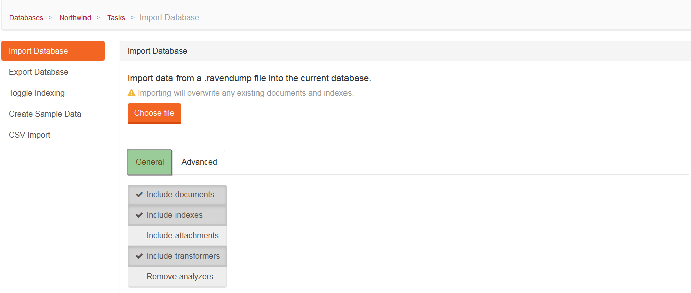Open Tasks breadcrumb link

(116, 18)
